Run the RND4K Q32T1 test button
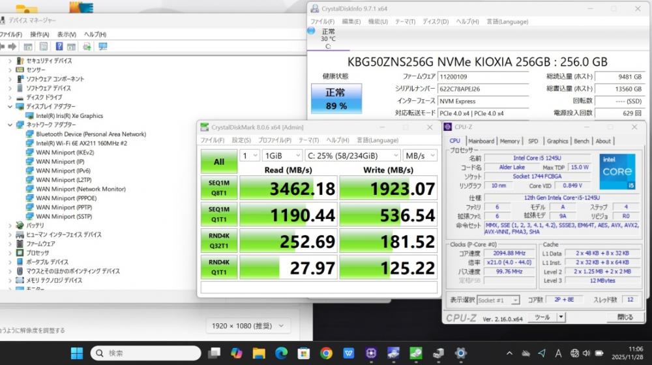Viewport: 652px width, 365px height. click(x=219, y=241)
